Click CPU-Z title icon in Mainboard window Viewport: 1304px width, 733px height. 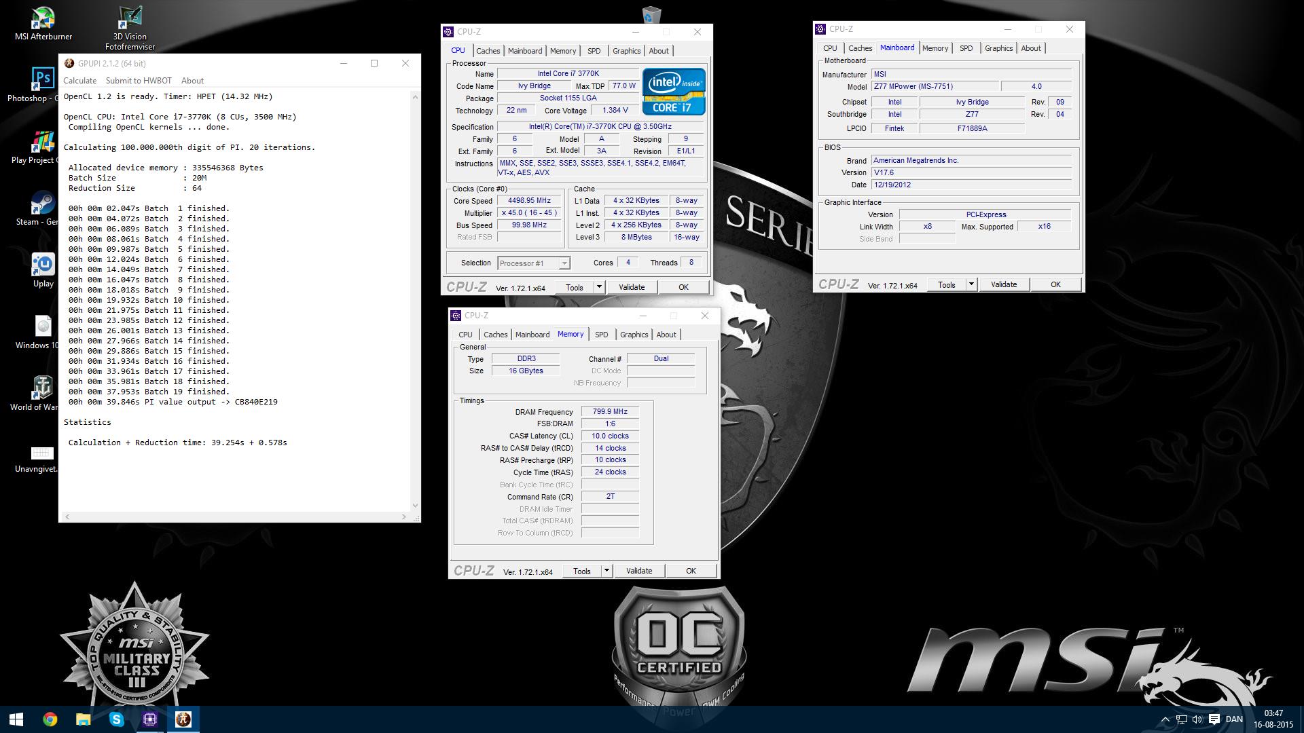click(821, 29)
